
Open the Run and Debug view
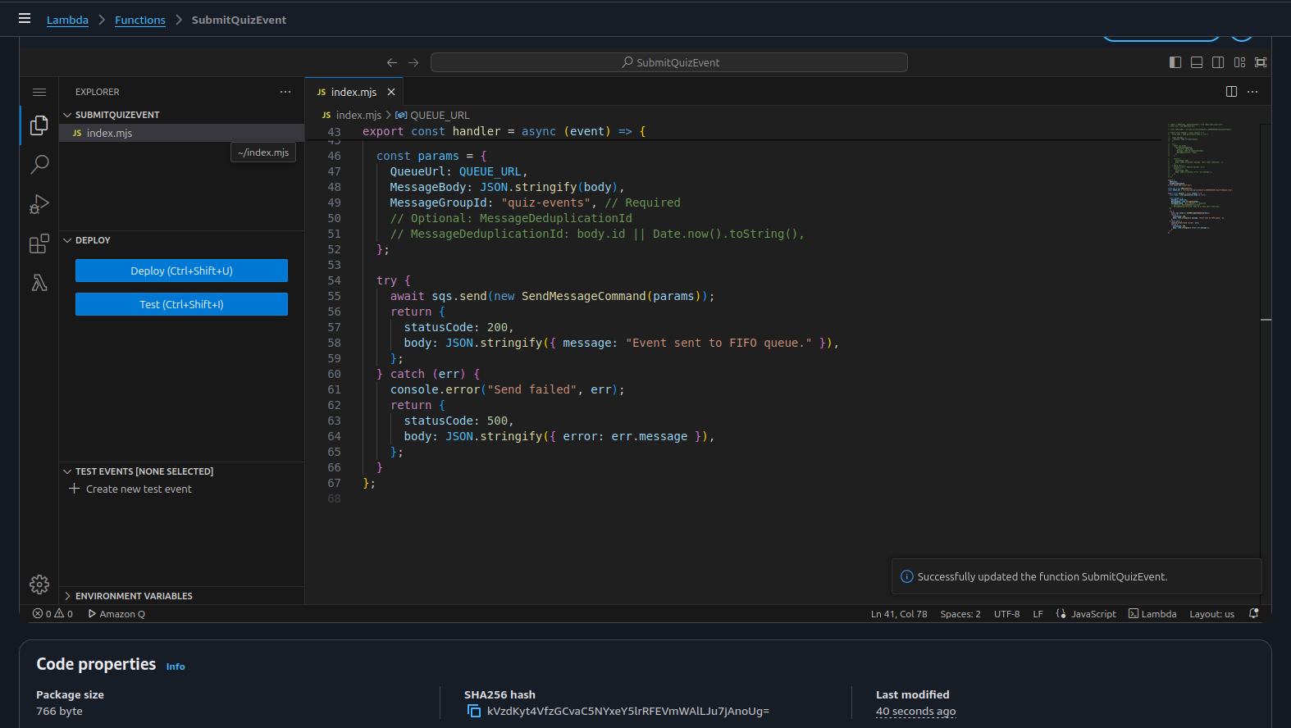click(39, 204)
